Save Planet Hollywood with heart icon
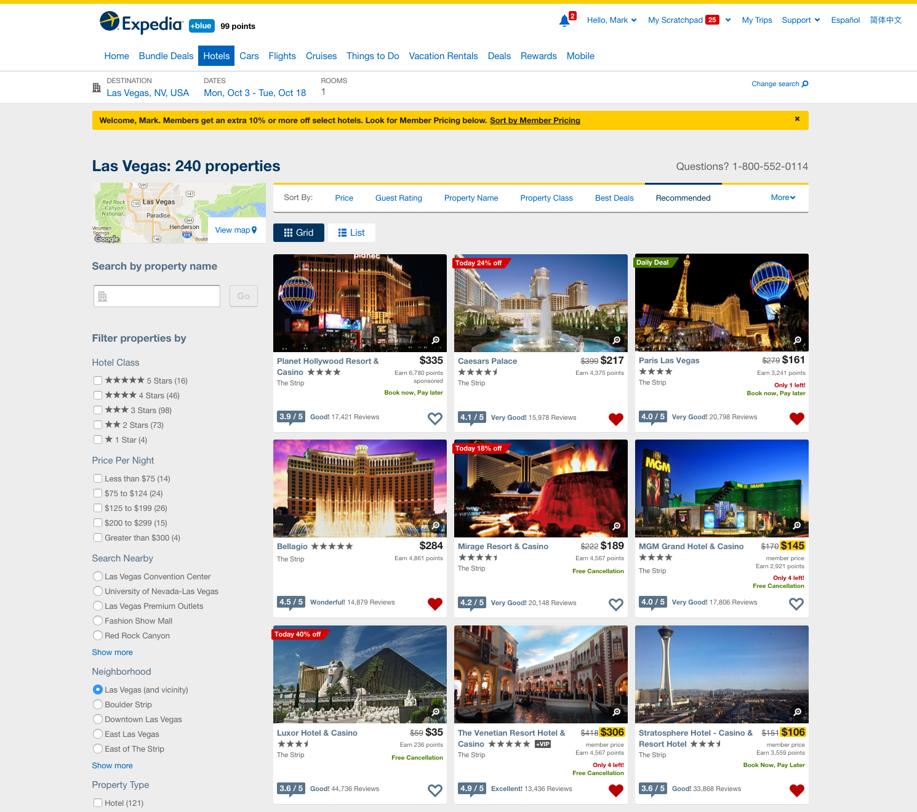The image size is (917, 812). click(435, 419)
